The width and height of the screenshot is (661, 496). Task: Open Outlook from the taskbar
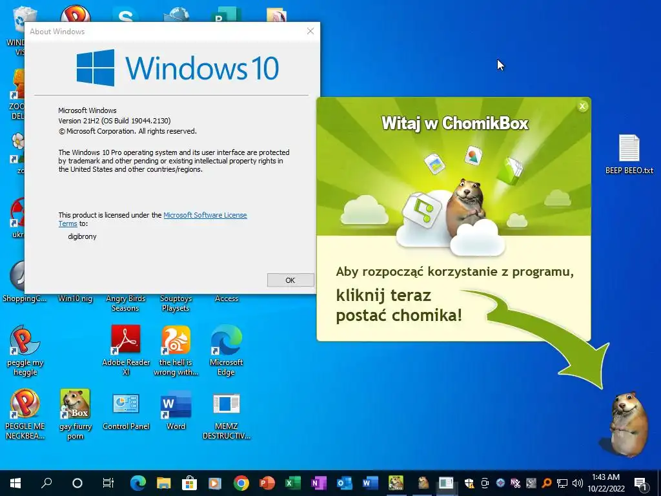(x=345, y=483)
